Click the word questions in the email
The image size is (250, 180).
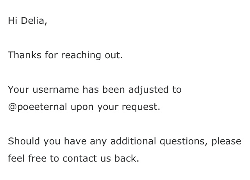183,141
